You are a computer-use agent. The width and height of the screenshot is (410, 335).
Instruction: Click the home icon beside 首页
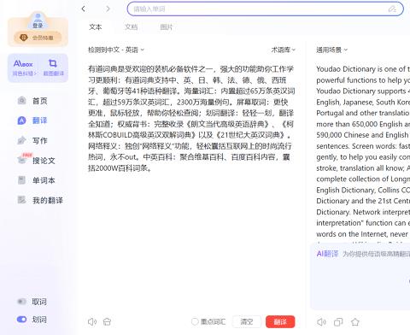point(21,101)
